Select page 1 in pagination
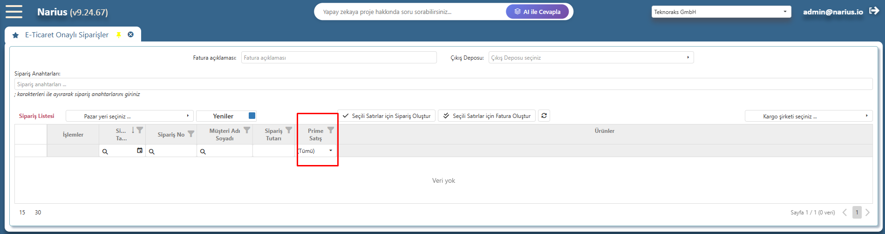Viewport: 885px width, 234px height. 857,213
